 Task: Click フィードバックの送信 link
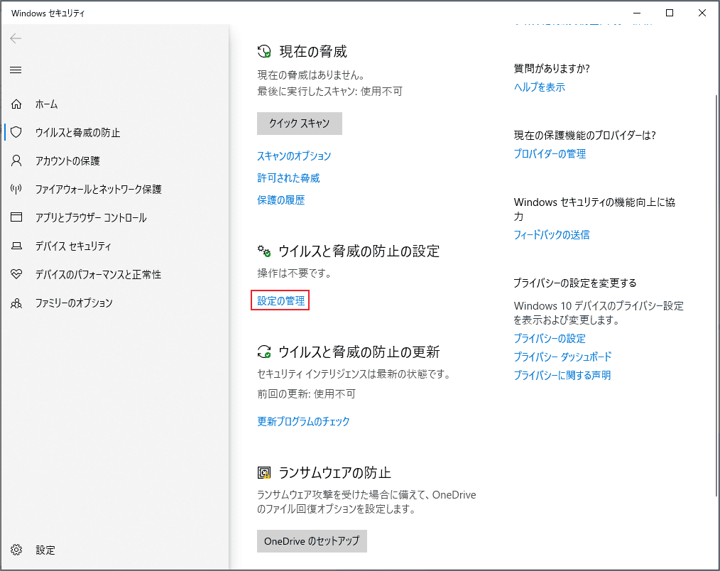(x=552, y=235)
